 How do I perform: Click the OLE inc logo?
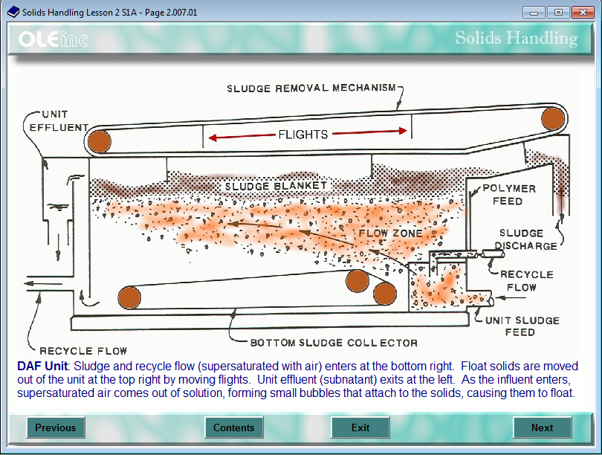click(54, 39)
